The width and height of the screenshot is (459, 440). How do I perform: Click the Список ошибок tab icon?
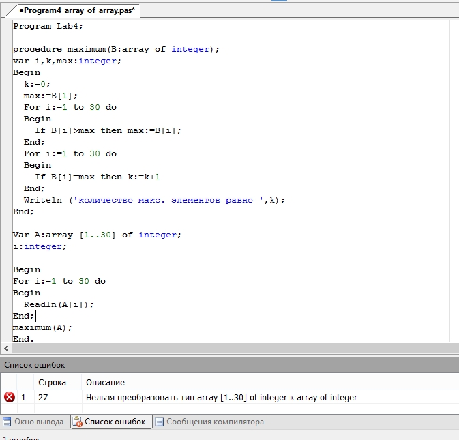click(77, 422)
